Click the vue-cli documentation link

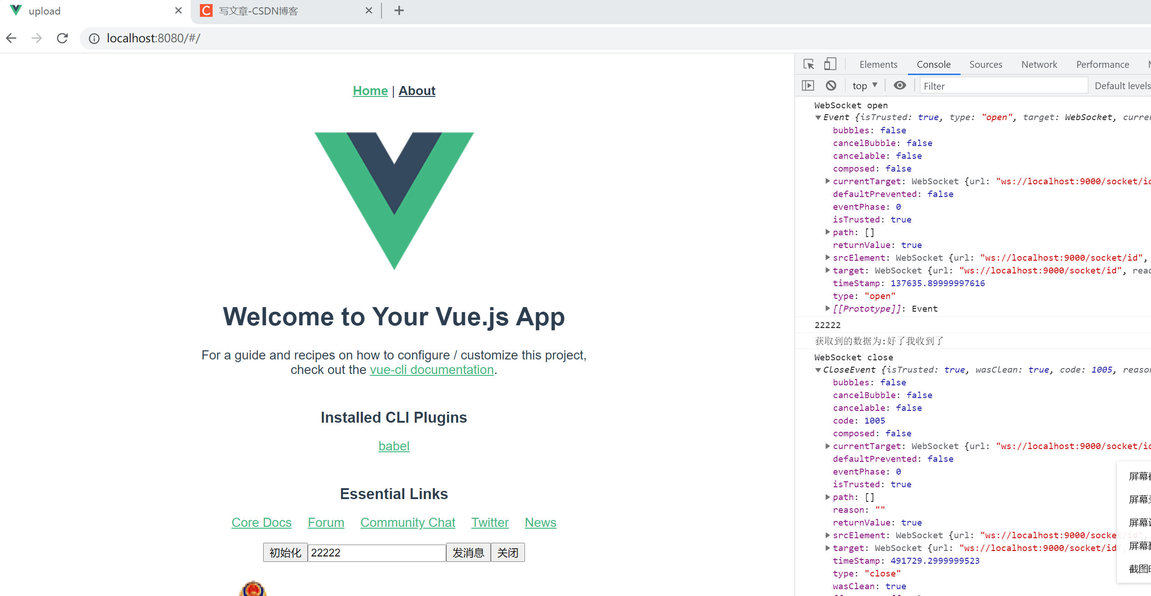[432, 370]
